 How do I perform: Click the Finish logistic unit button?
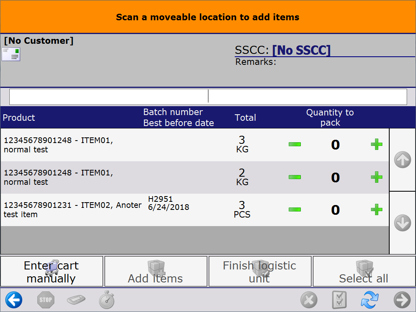(259, 271)
